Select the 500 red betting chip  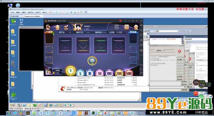point(129,73)
